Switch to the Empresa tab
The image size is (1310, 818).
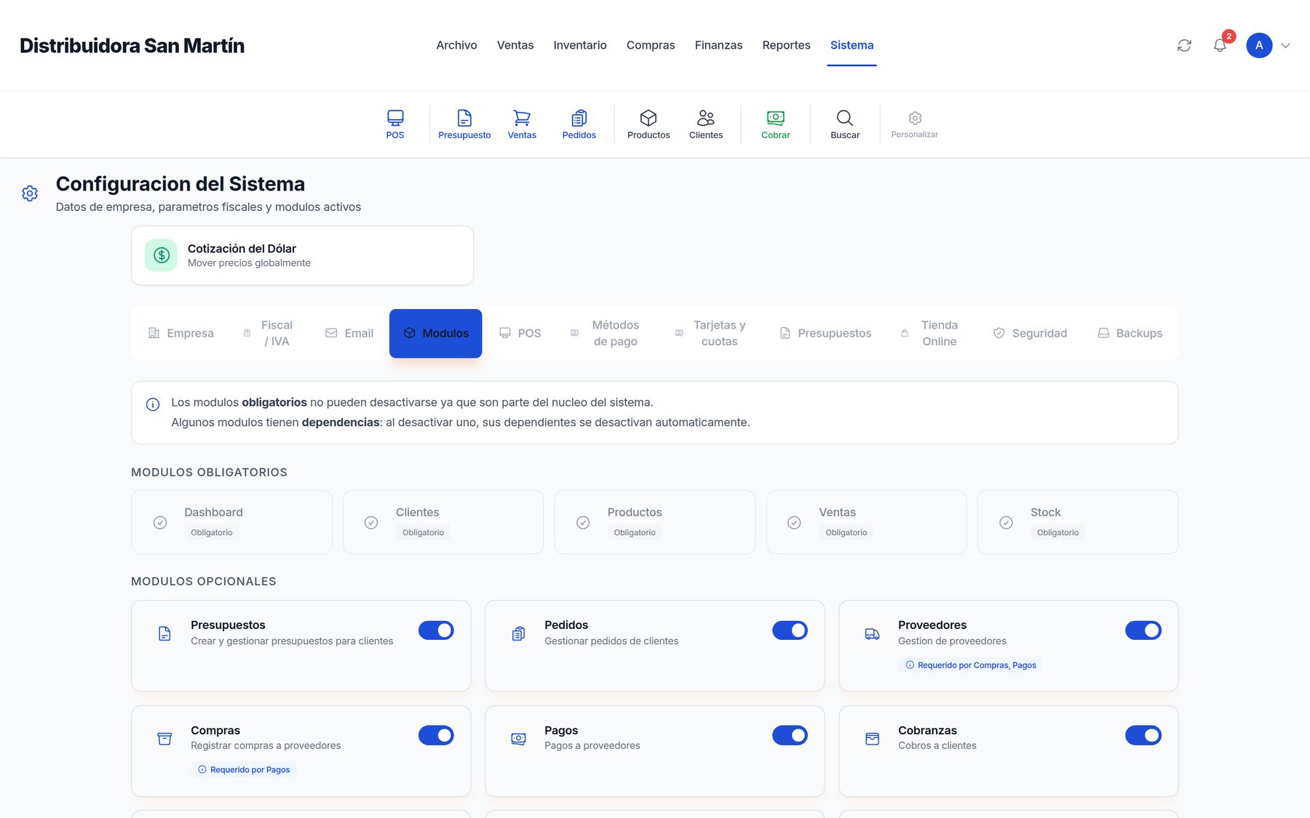180,333
